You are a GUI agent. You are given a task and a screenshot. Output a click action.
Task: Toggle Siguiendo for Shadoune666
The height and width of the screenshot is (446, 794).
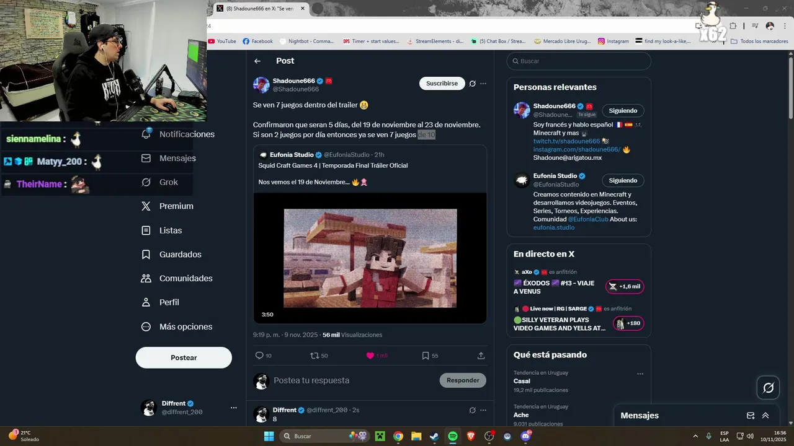(x=623, y=111)
